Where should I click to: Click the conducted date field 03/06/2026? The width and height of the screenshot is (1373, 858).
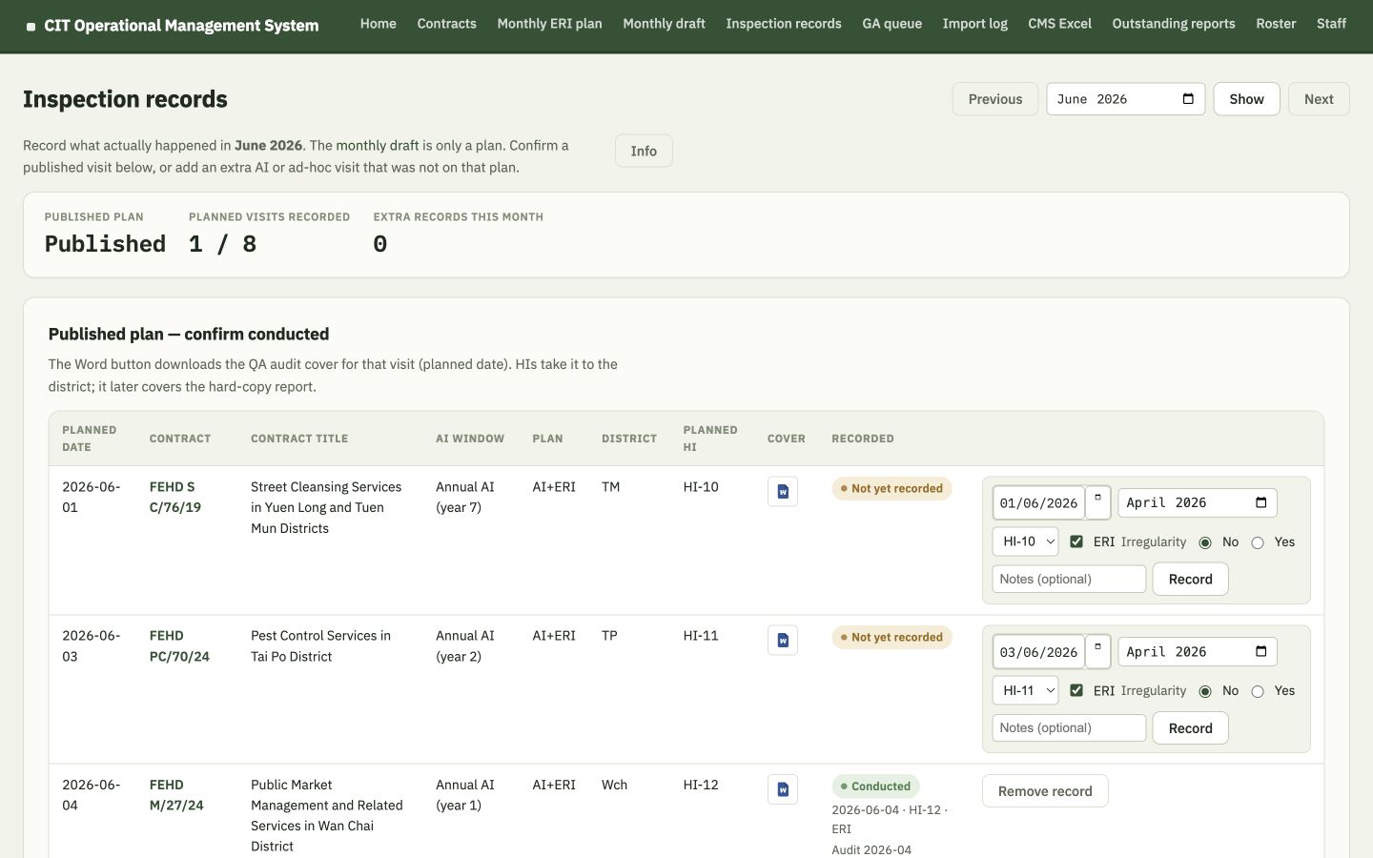point(1038,652)
